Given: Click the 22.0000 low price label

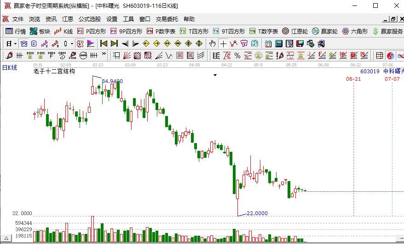Looking at the screenshot, I should point(257,213).
